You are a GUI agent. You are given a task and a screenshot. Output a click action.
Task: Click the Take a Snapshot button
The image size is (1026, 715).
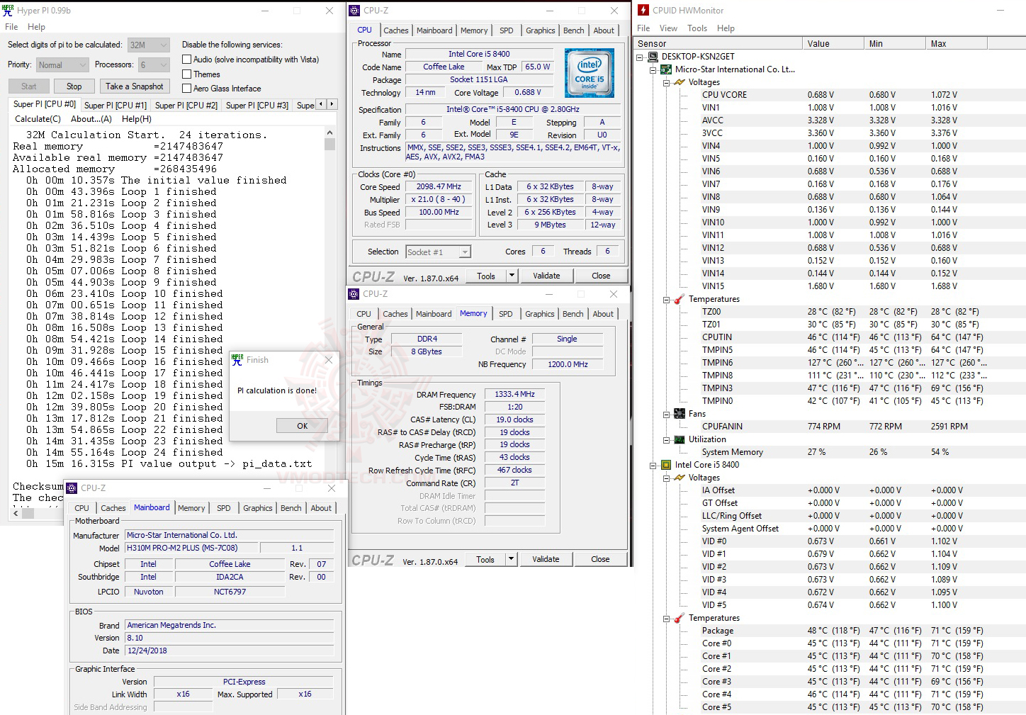tap(135, 86)
